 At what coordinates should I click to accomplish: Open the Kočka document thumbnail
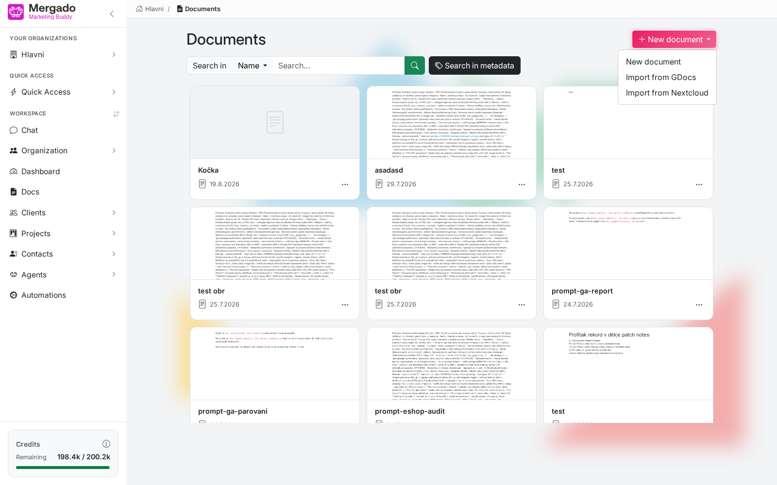pyautogui.click(x=275, y=123)
